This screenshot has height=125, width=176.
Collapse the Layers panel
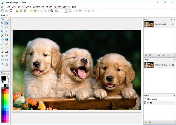172,19
